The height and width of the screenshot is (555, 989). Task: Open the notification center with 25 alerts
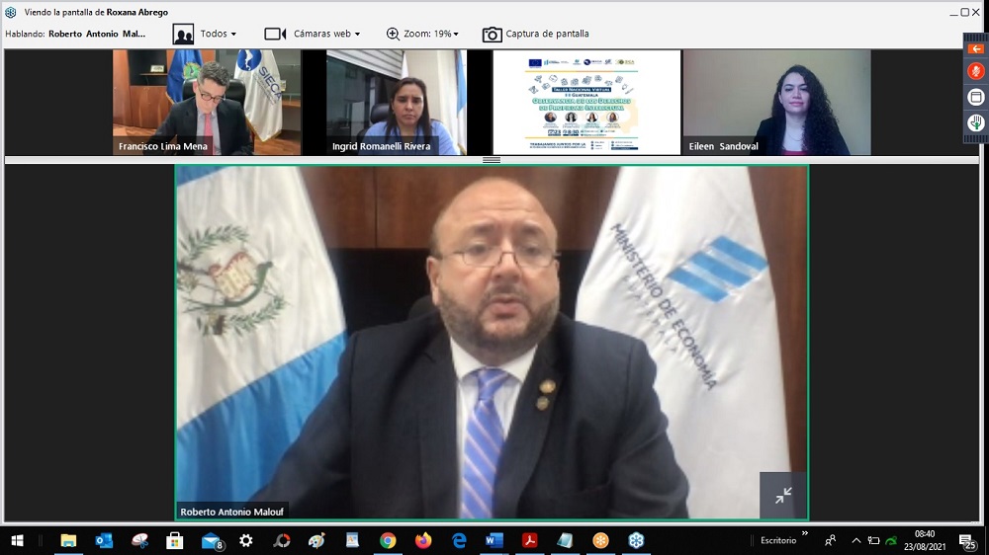click(x=968, y=540)
